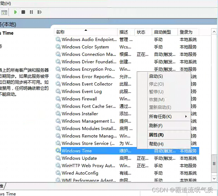Screen dimensions: 218x196
Task: Click the Stop Service square toolbar icon
Action: (x=23, y=12)
